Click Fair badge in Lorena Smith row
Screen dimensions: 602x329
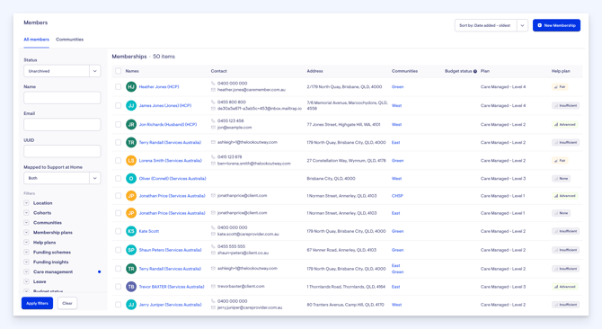click(x=560, y=161)
